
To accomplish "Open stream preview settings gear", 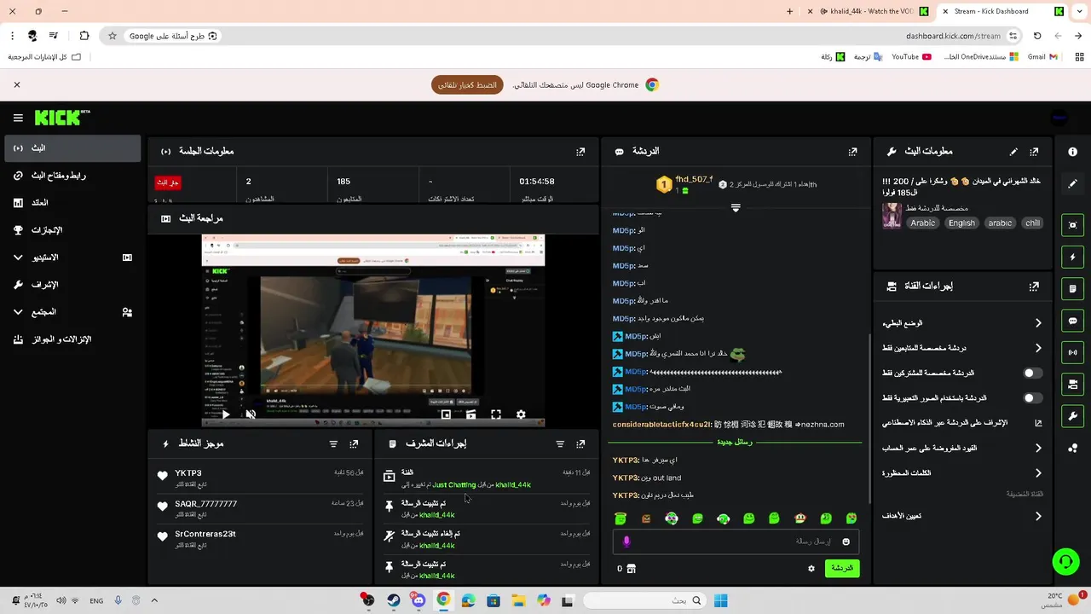I will [x=521, y=414].
